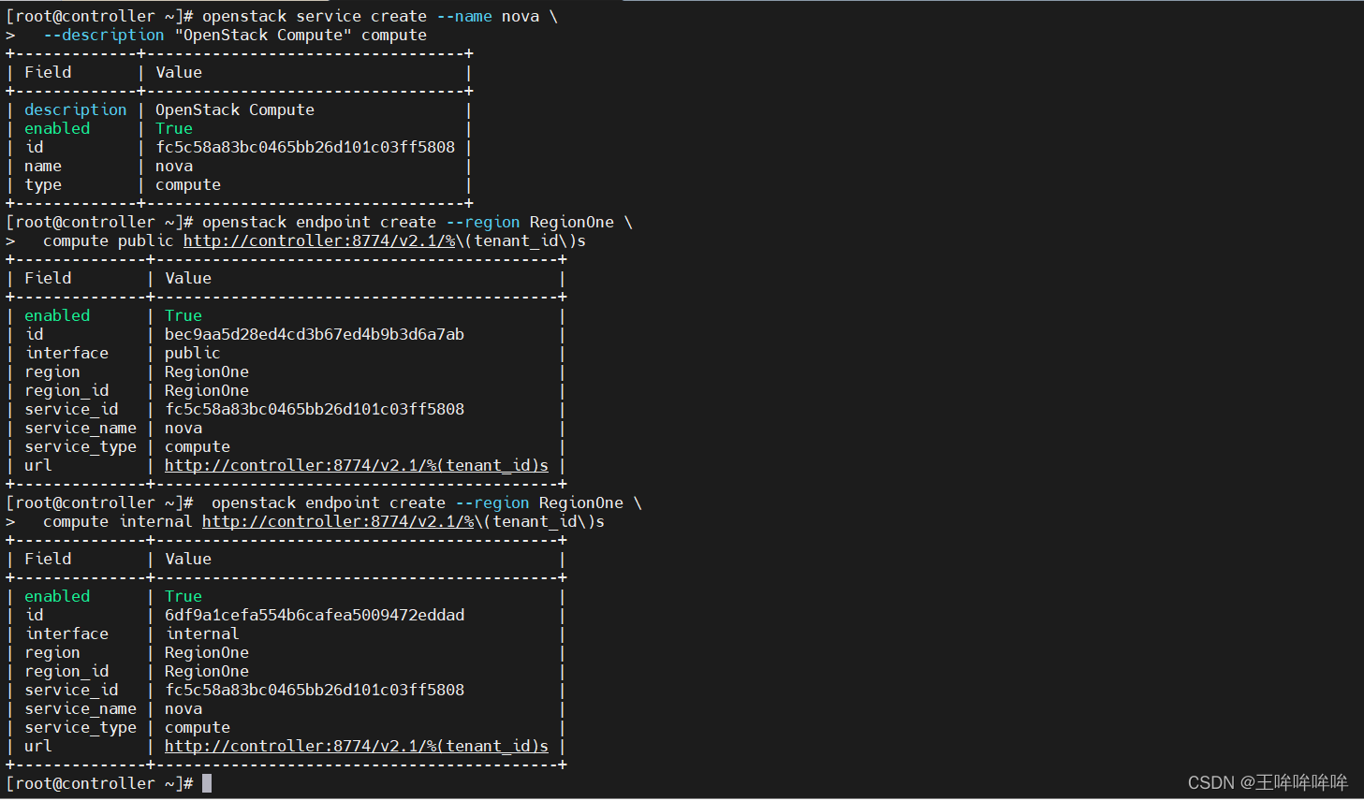Viewport: 1364px width, 801px height.
Task: Click the "internal" value in the interface row
Action: tap(202, 634)
